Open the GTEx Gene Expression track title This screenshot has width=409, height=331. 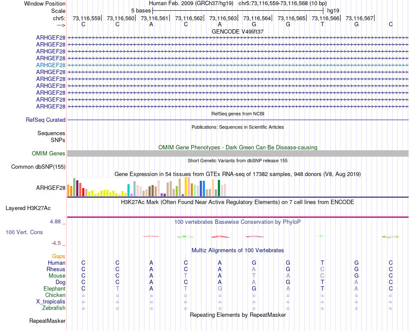(238, 174)
